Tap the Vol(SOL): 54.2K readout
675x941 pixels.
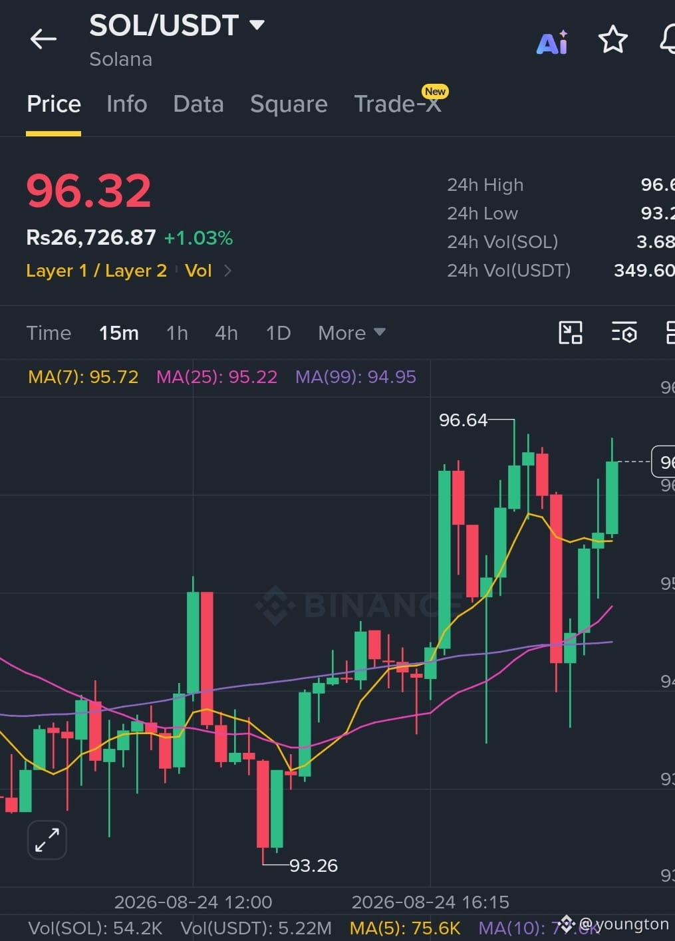[x=95, y=928]
